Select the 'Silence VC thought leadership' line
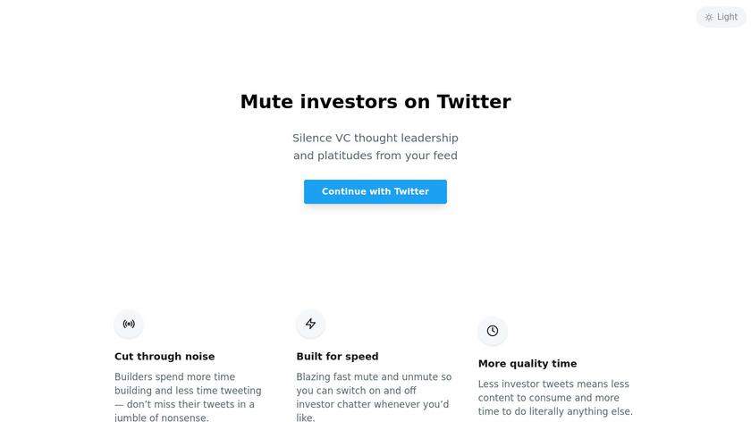This screenshot has height=422, width=751. pyautogui.click(x=375, y=138)
